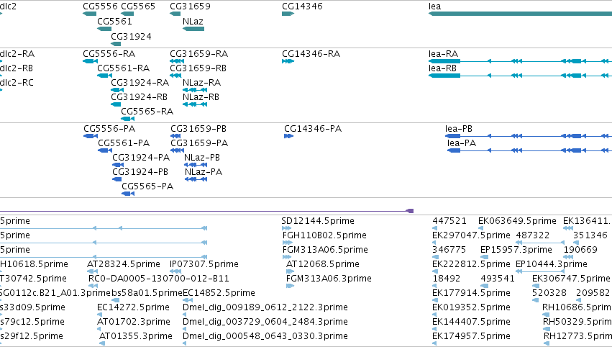
Task: Select the FGM313A06.5prime EST
Action: [286, 257]
